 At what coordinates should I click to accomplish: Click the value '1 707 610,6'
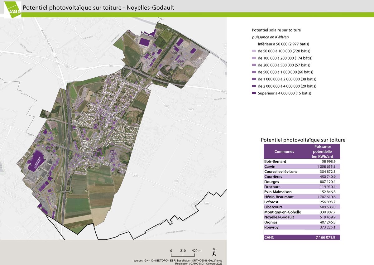click(x=326, y=197)
